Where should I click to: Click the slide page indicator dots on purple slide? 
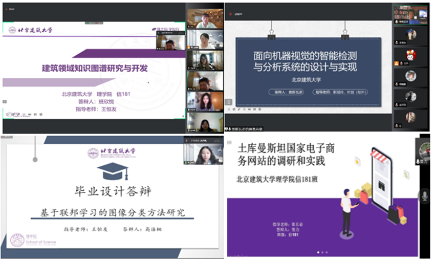click(321, 252)
